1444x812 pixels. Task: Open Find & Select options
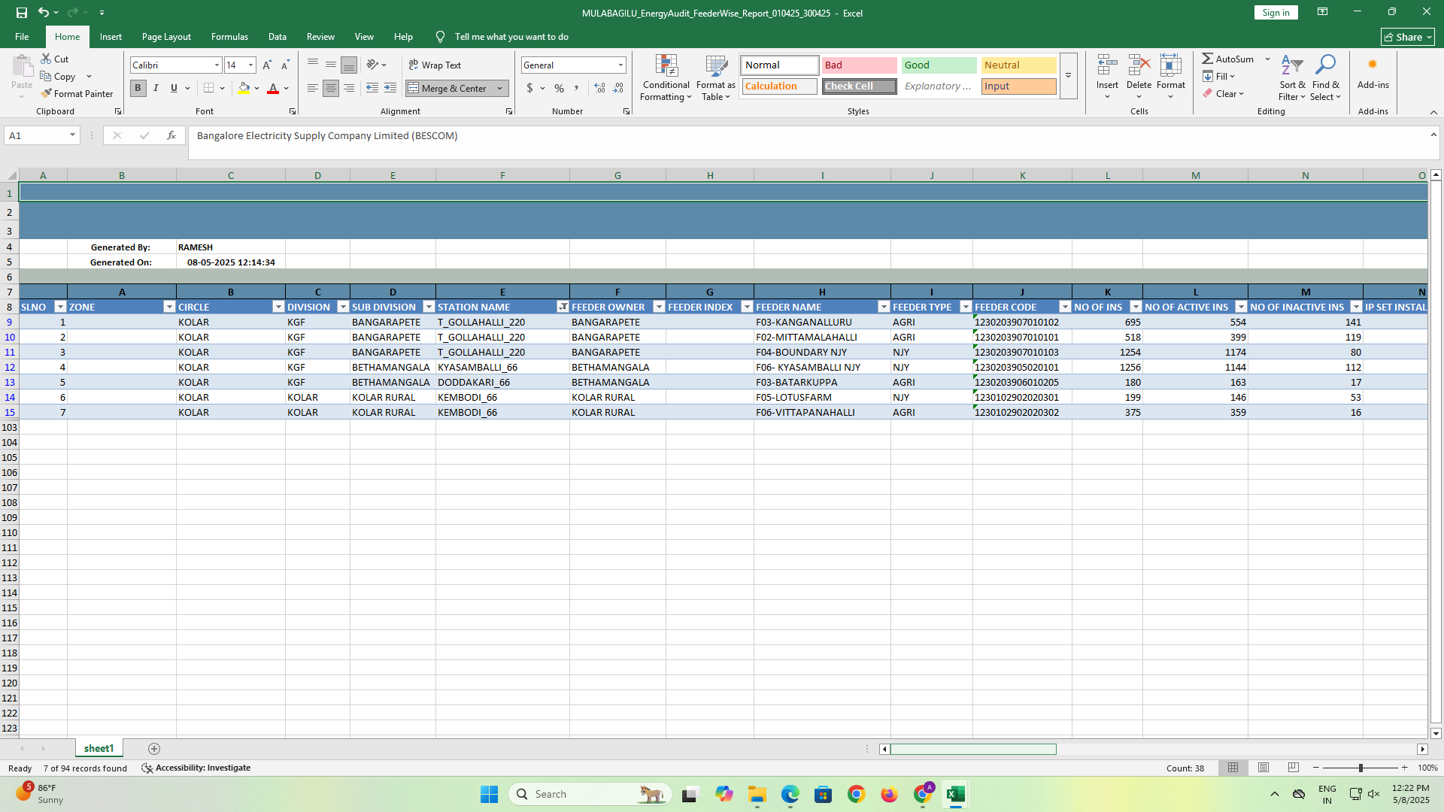[x=1325, y=77]
